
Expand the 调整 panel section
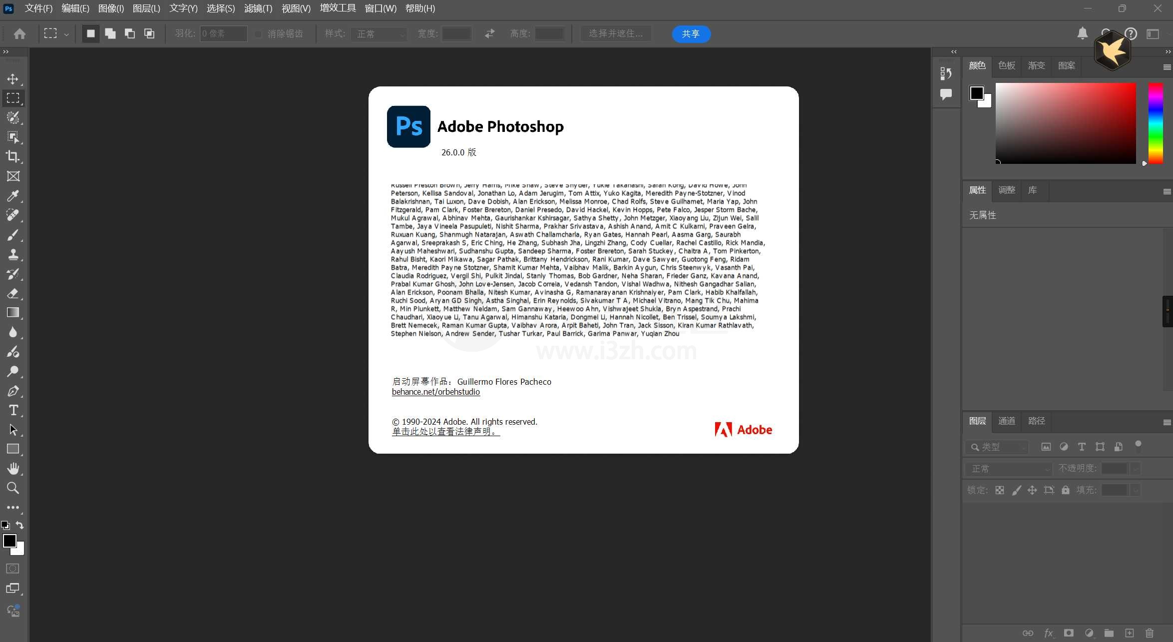(1005, 190)
